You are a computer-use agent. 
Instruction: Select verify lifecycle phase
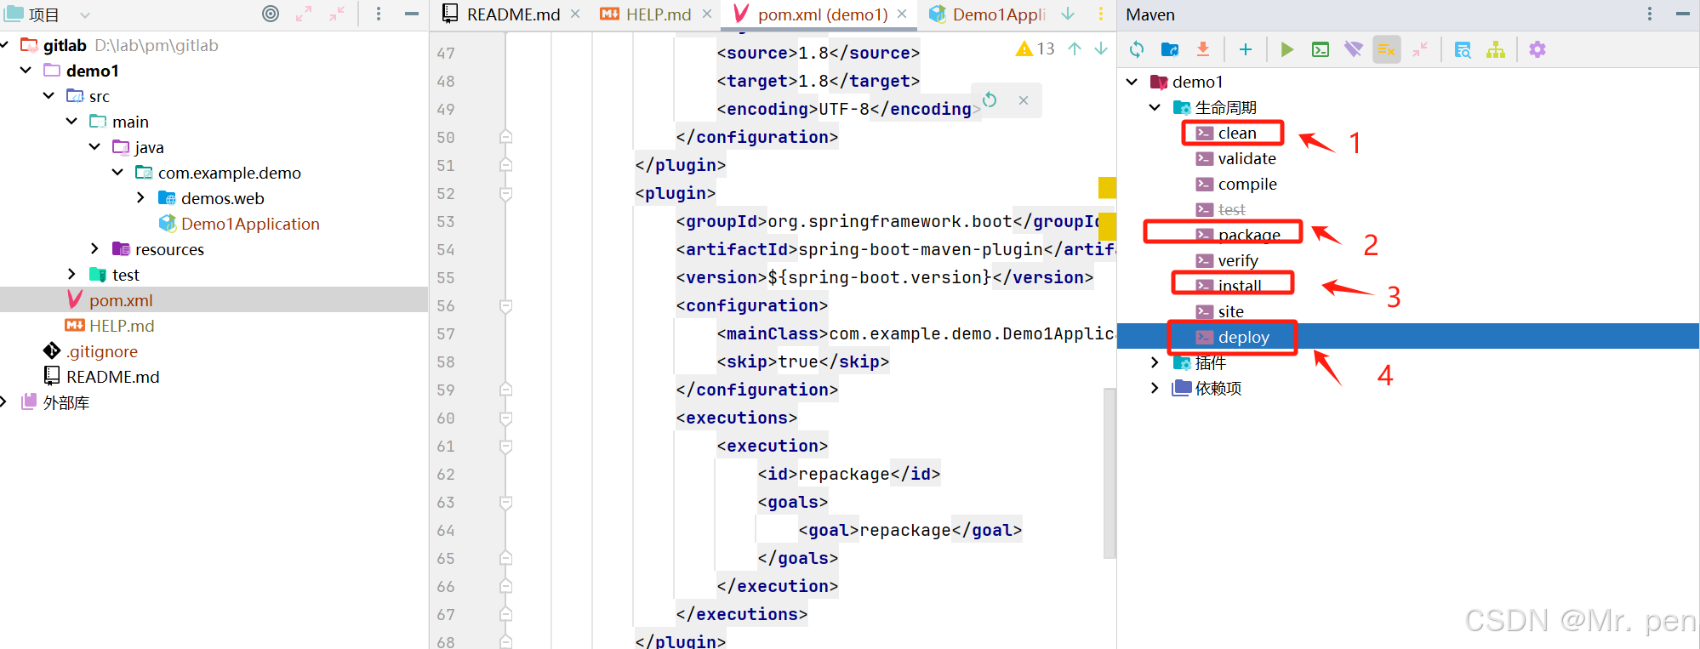pos(1227,260)
